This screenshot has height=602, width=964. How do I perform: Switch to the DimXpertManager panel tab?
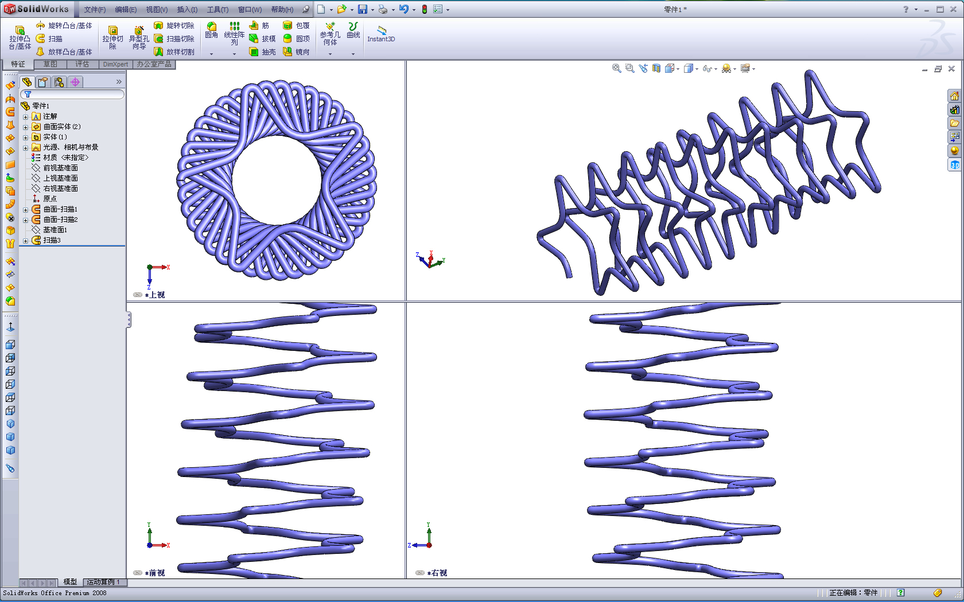[x=75, y=82]
